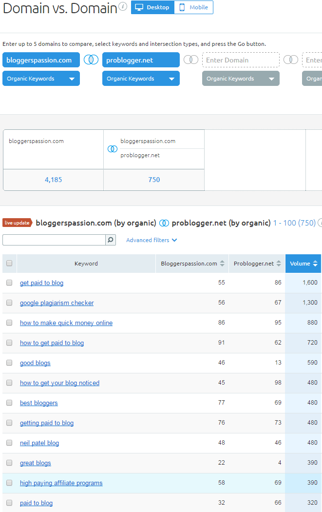Open 'getting paid to blog' keyword link
The height and width of the screenshot is (512, 322).
pos(47,423)
